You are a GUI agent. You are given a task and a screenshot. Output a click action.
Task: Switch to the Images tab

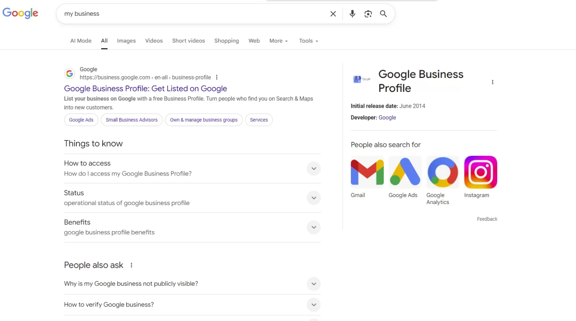[126, 41]
